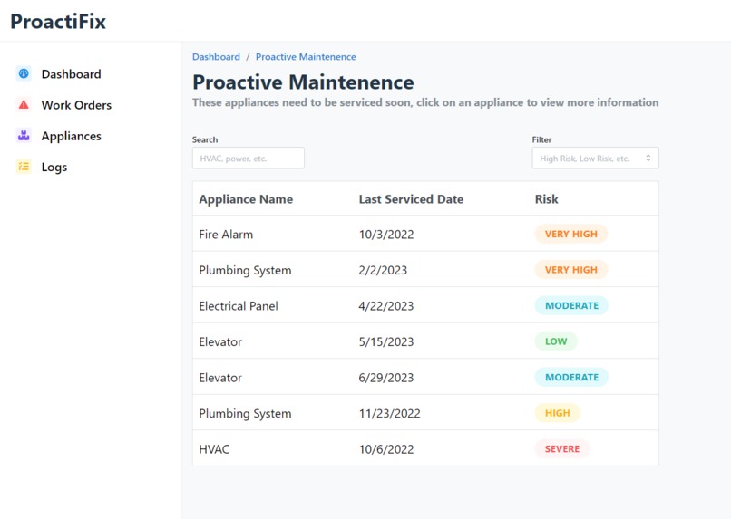Select the Electrical Panel row
This screenshot has width=731, height=519.
[x=425, y=305]
